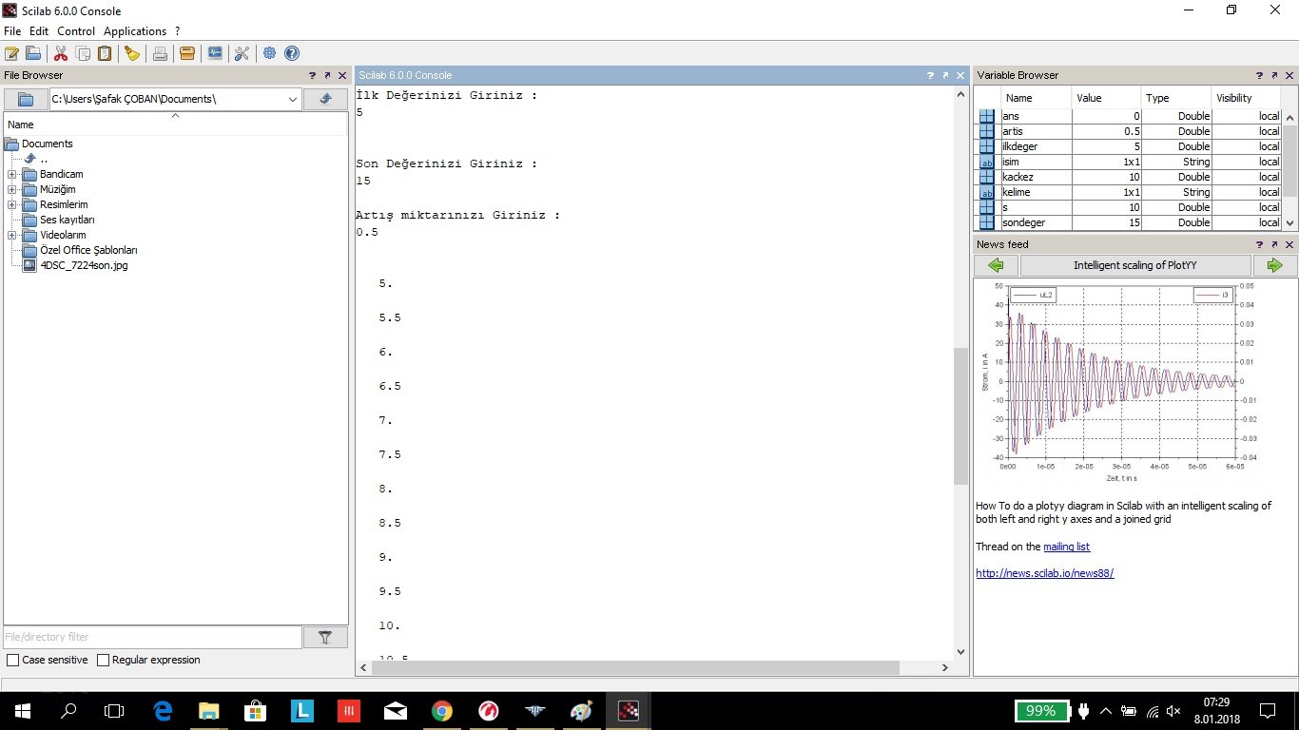
Task: Click the Paste clipboard icon
Action: (105, 53)
